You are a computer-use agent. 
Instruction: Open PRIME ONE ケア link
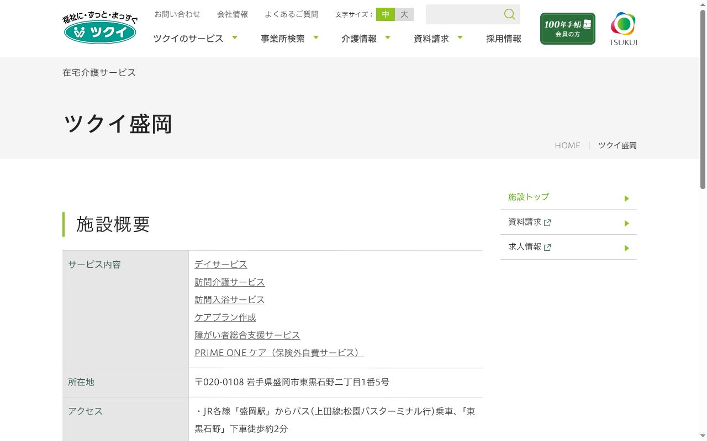[x=279, y=353]
